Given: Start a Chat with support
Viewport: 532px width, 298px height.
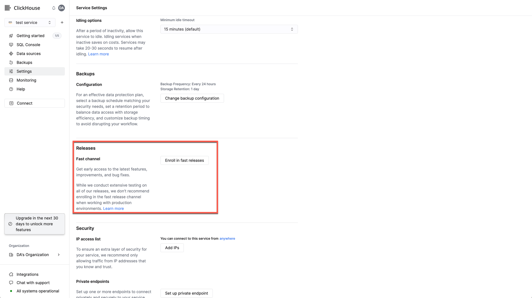Looking at the screenshot, I should pyautogui.click(x=33, y=283).
